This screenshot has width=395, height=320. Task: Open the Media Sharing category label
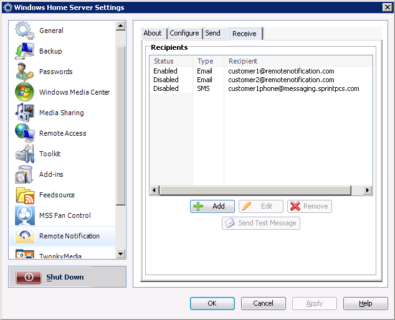tap(62, 113)
